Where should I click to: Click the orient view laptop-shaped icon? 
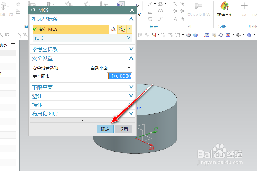tap(238, 35)
